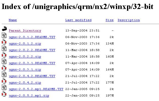This screenshot has width=159, height=101.
Task: Click the '160M' size value
Action: click(x=110, y=56)
